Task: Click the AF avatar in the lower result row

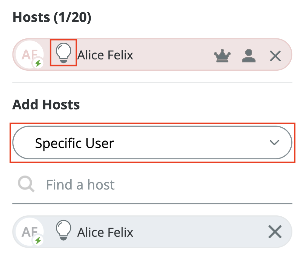Action: click(x=27, y=232)
